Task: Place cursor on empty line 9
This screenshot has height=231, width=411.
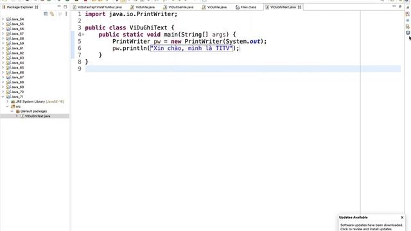Action: (x=243, y=69)
